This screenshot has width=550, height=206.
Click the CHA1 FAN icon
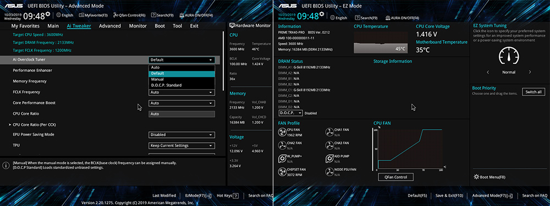329,132
